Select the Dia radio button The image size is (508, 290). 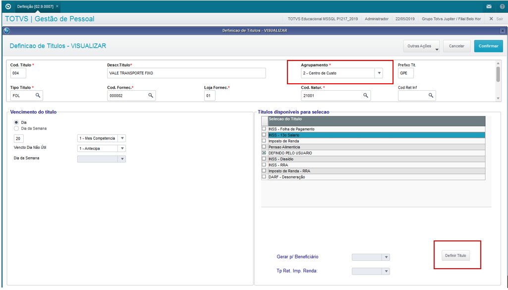[x=16, y=122]
